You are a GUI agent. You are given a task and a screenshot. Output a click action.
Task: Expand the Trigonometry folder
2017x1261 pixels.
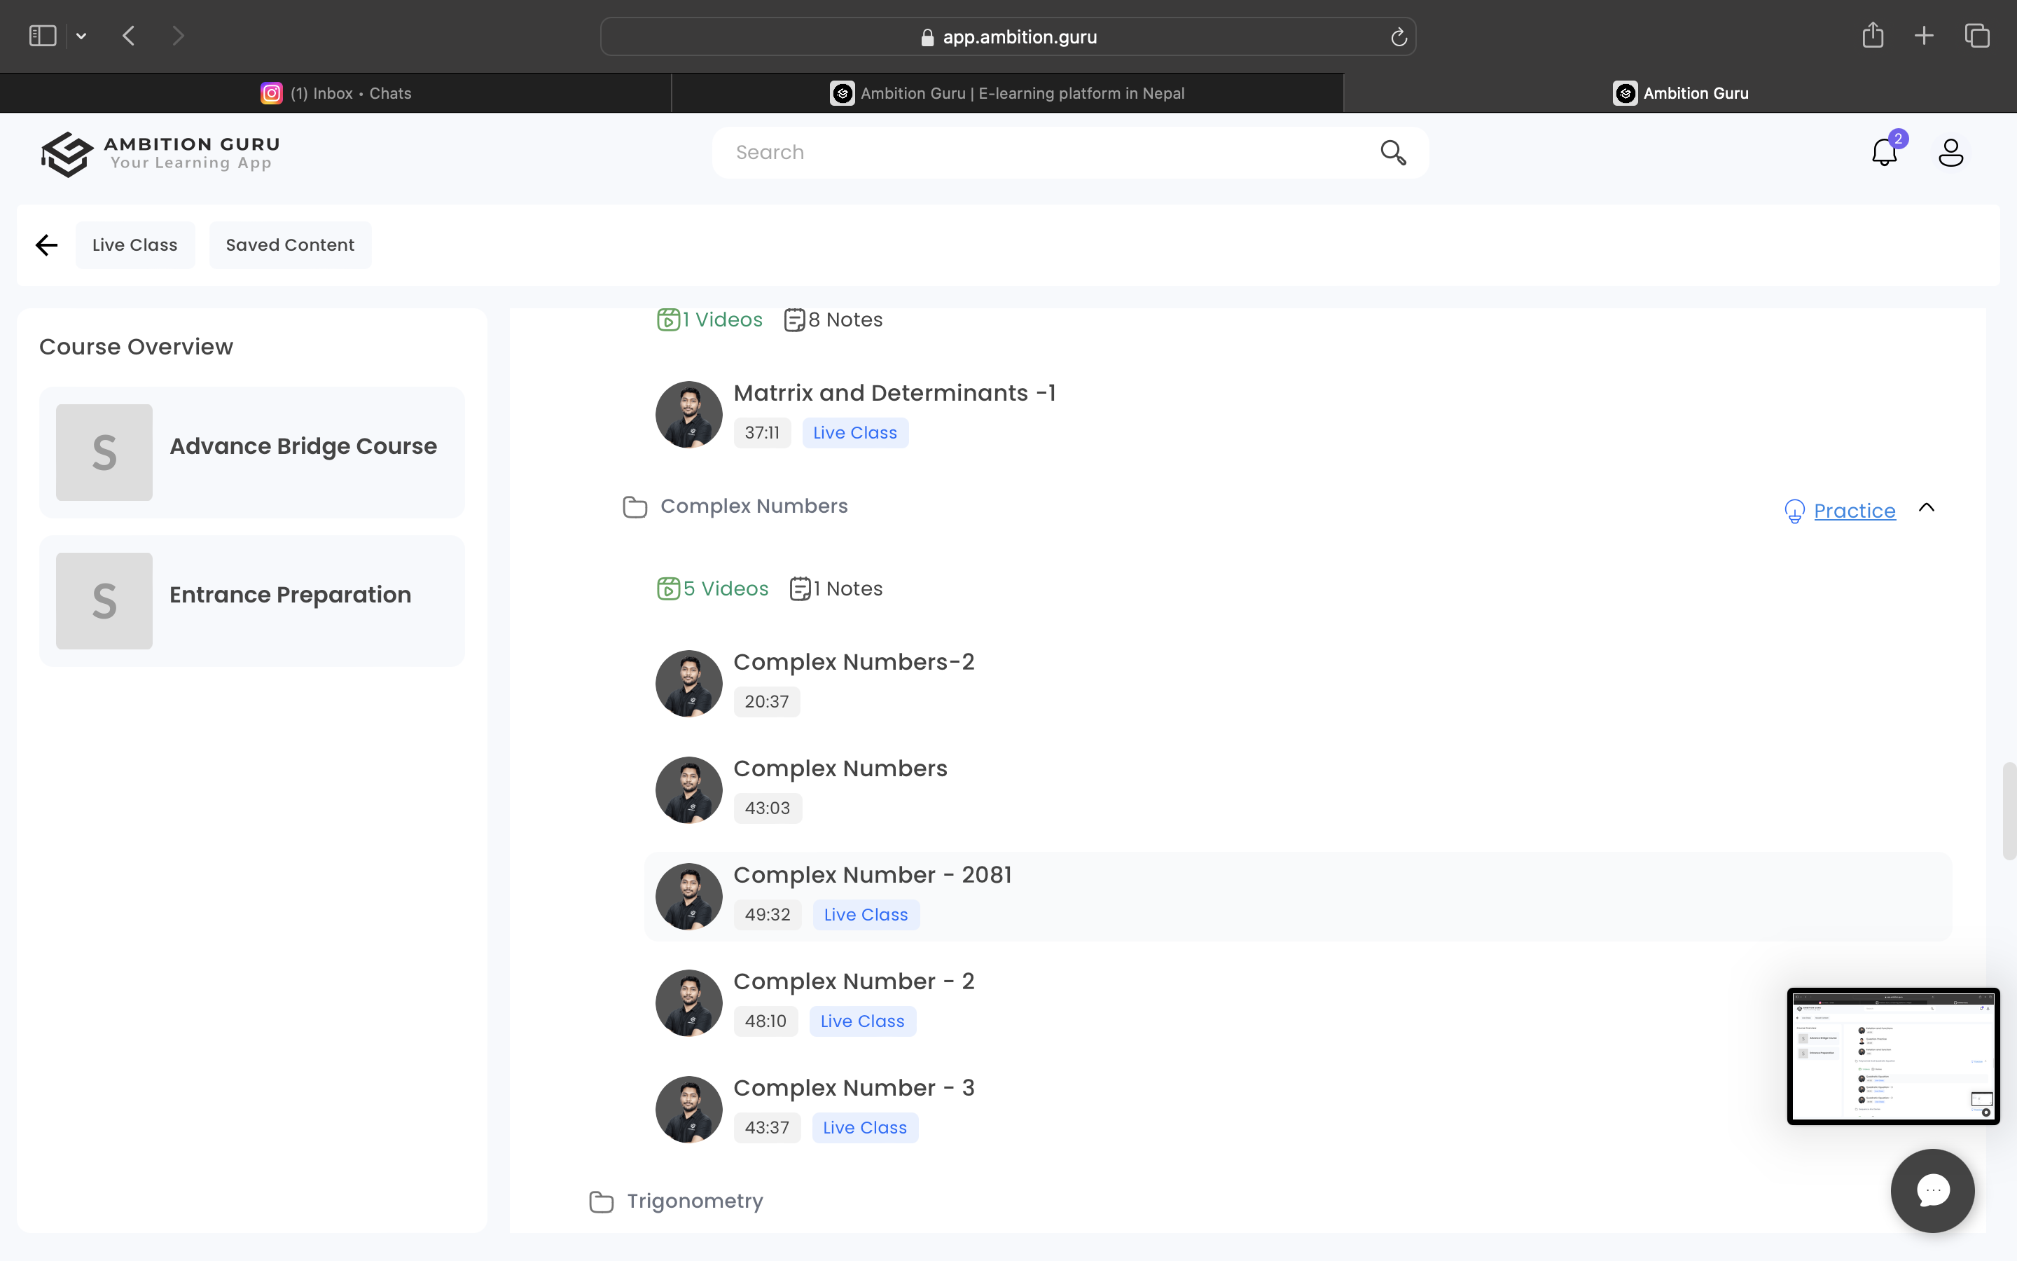coord(694,1201)
